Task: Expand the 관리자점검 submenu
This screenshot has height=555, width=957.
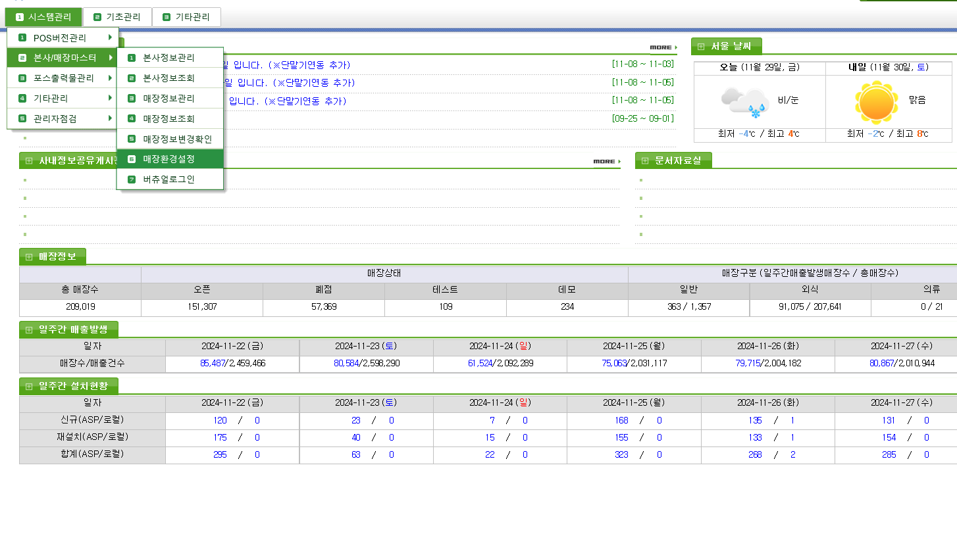Action: [63, 119]
